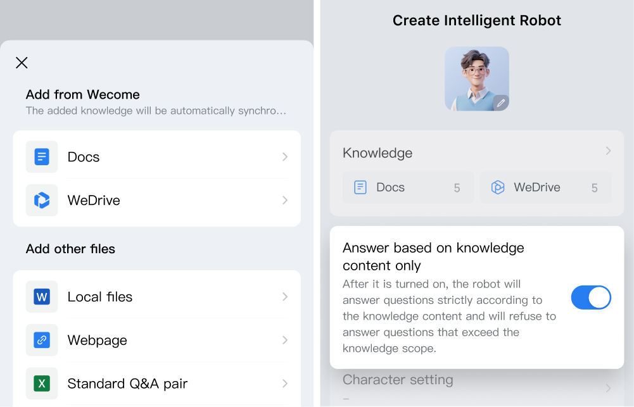
Task: Click the Webpage link icon
Action: (x=42, y=340)
